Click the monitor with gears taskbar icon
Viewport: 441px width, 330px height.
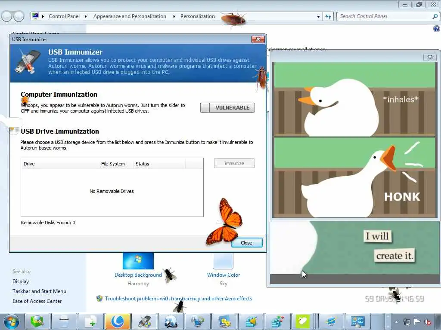pyautogui.click(x=224, y=321)
